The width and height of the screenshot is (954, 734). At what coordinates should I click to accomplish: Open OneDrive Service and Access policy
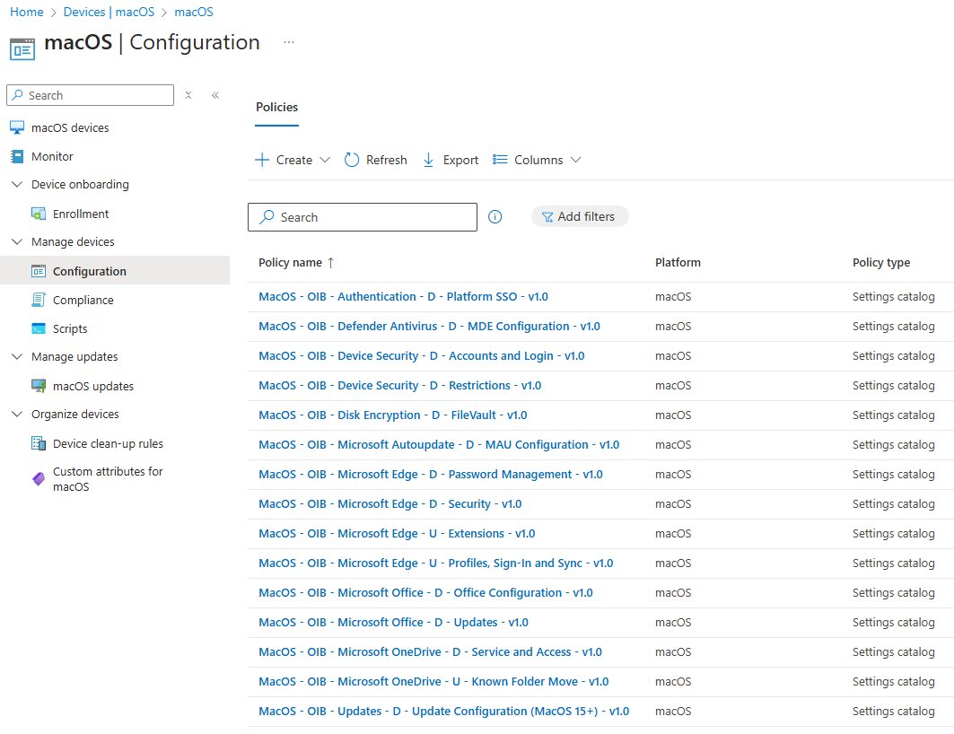[x=430, y=652]
